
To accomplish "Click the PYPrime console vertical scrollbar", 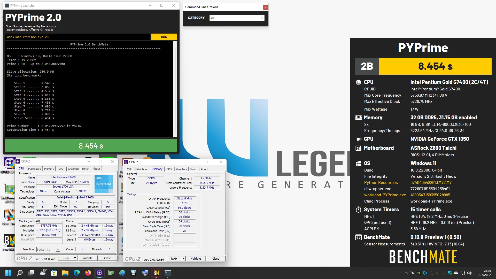I will [175, 89].
